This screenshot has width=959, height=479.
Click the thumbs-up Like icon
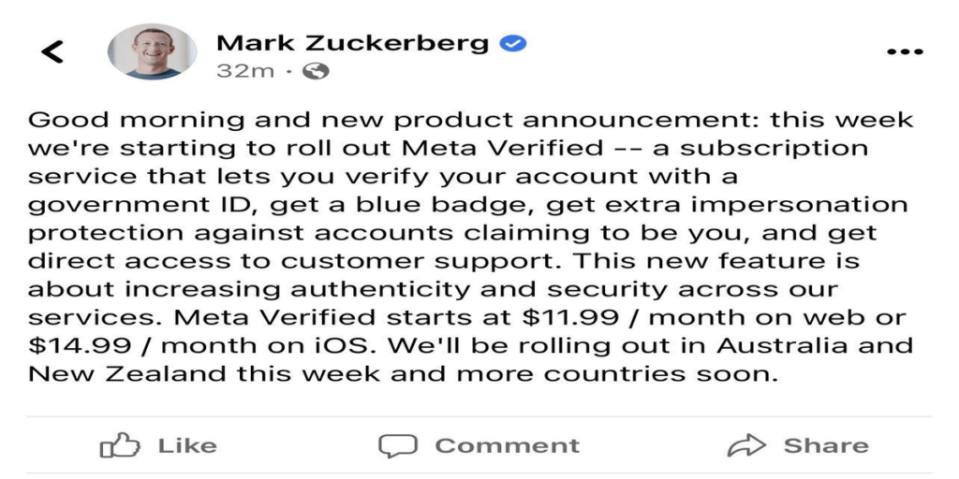pyautogui.click(x=120, y=445)
